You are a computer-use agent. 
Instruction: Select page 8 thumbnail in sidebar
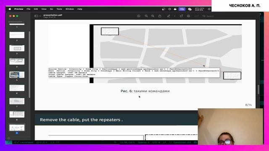point(17,114)
